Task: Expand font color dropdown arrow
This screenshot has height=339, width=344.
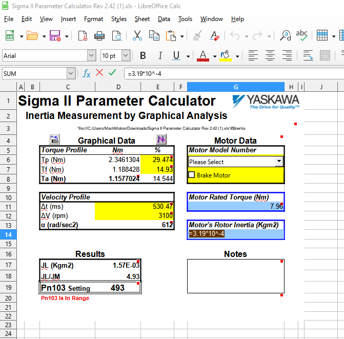Action: click(x=215, y=56)
